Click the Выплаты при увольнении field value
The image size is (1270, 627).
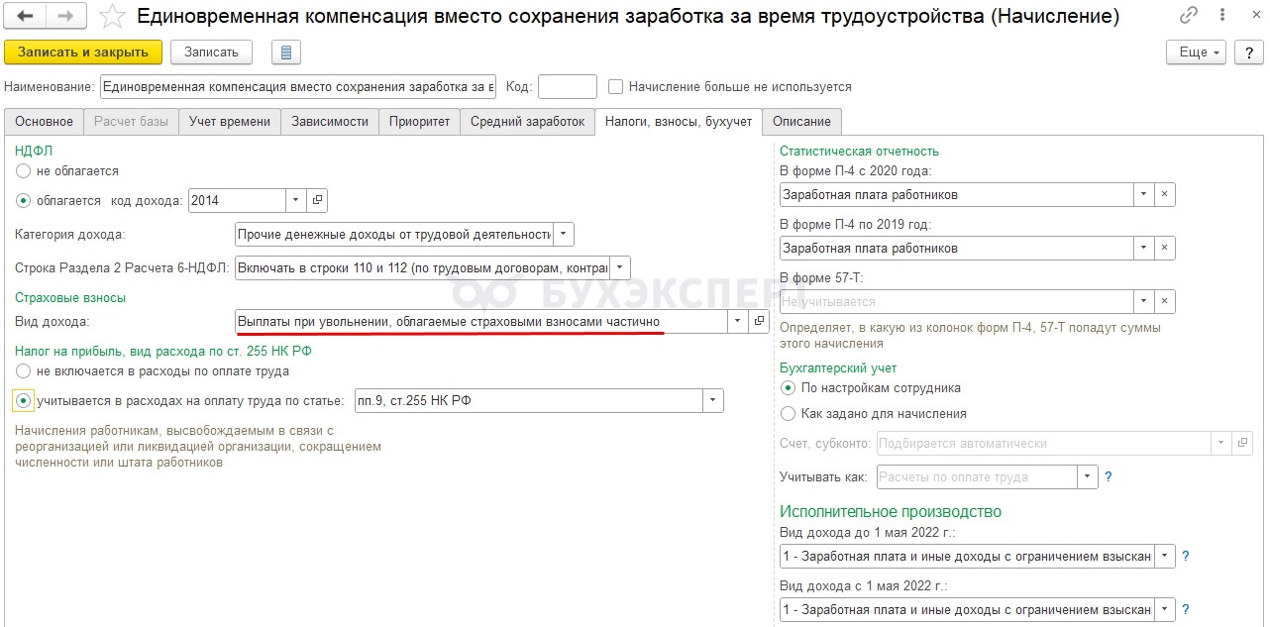[481, 321]
